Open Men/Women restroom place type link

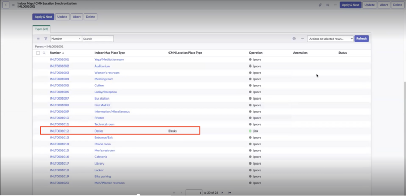(x=110, y=183)
